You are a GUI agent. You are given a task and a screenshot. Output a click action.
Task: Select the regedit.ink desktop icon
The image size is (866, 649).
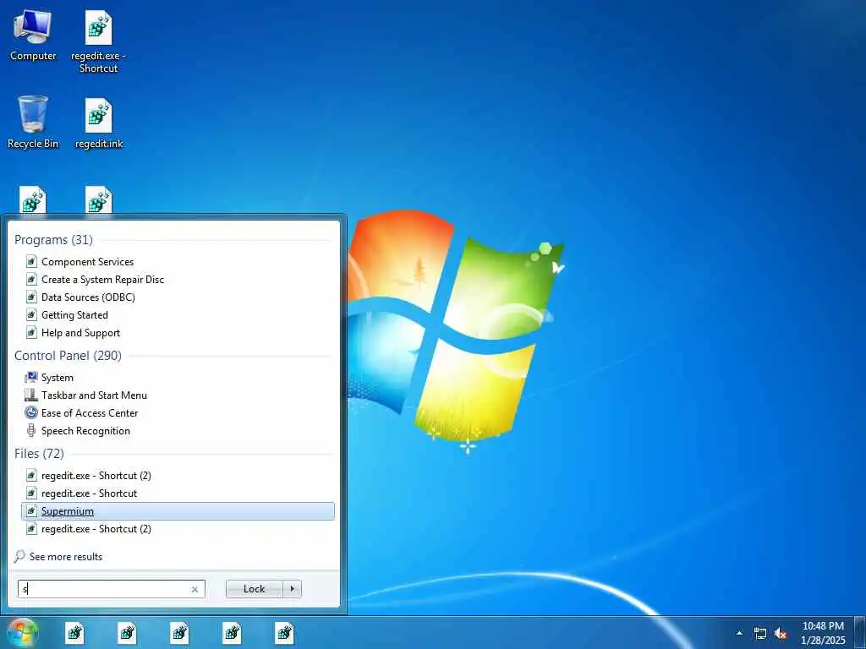click(x=99, y=123)
